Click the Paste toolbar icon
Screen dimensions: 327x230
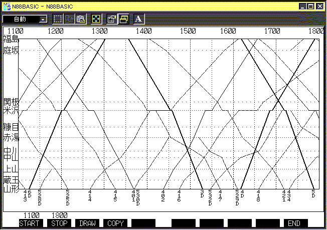pyautogui.click(x=81, y=19)
